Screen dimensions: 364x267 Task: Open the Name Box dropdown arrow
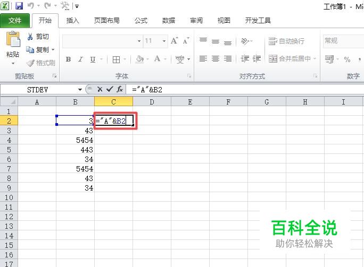pyautogui.click(x=80, y=90)
